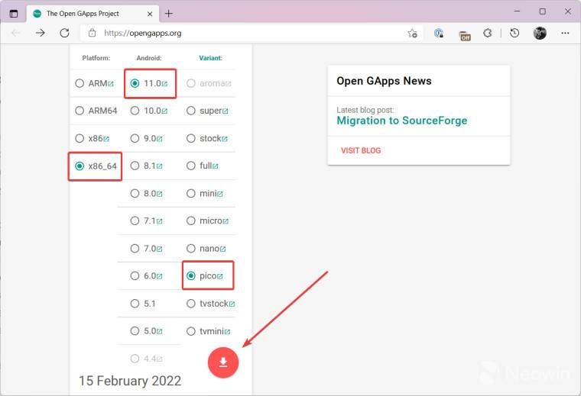581x396 pixels.
Task: Select the ARM platform radio button
Action: (80, 83)
